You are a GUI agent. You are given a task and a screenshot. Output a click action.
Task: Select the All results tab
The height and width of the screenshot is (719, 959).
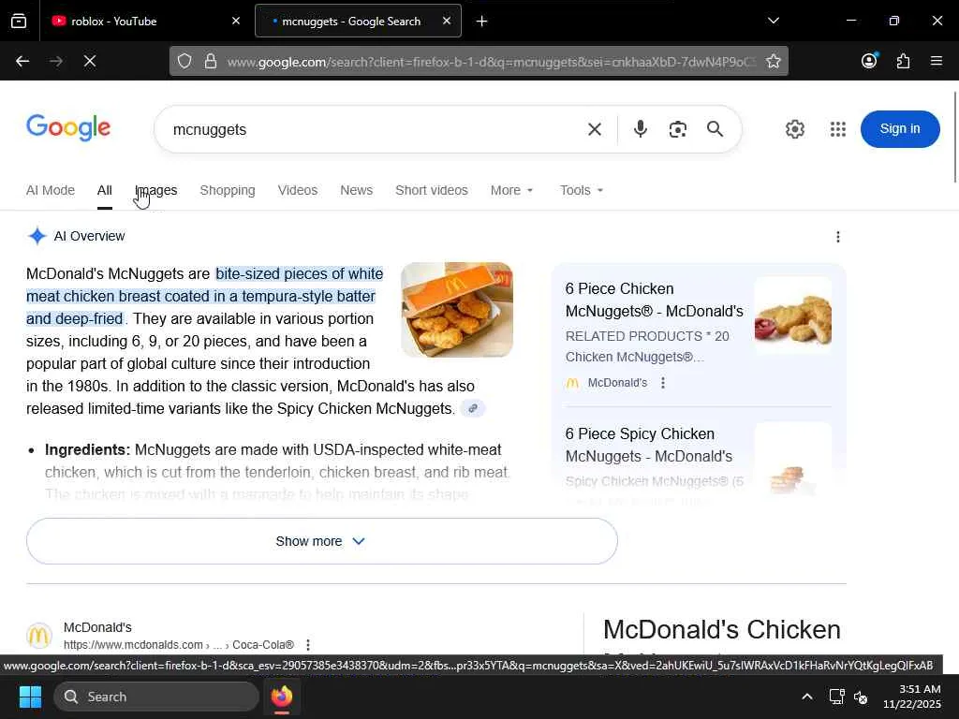point(105,191)
